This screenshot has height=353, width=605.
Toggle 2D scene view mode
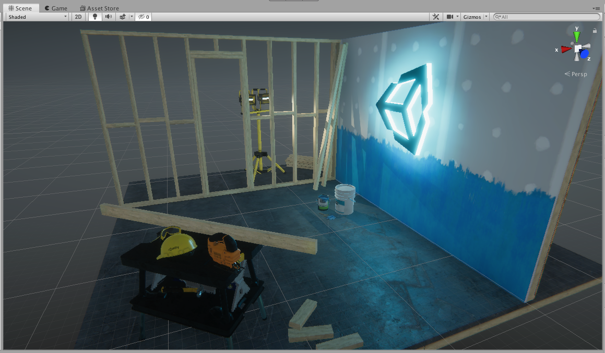coord(77,16)
